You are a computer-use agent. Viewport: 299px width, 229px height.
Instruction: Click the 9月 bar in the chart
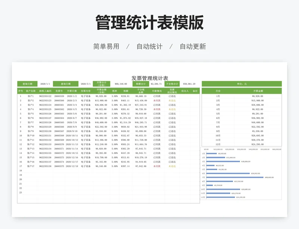point(210,185)
